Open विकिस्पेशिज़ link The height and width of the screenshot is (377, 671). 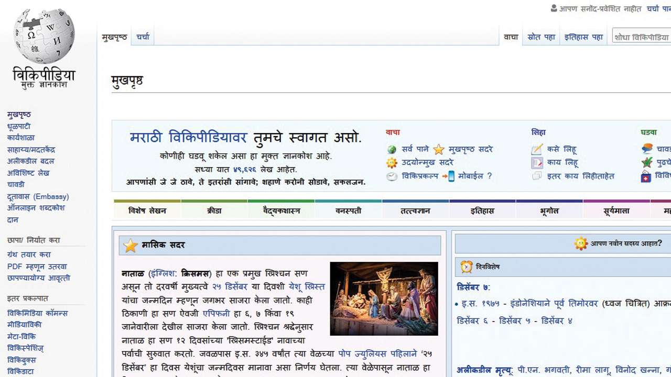point(25,348)
